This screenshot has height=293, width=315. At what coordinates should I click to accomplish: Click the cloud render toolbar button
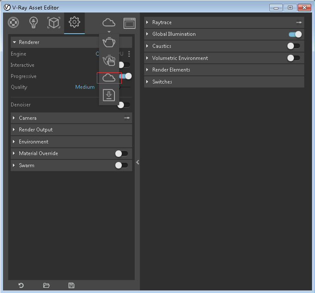pos(109,22)
